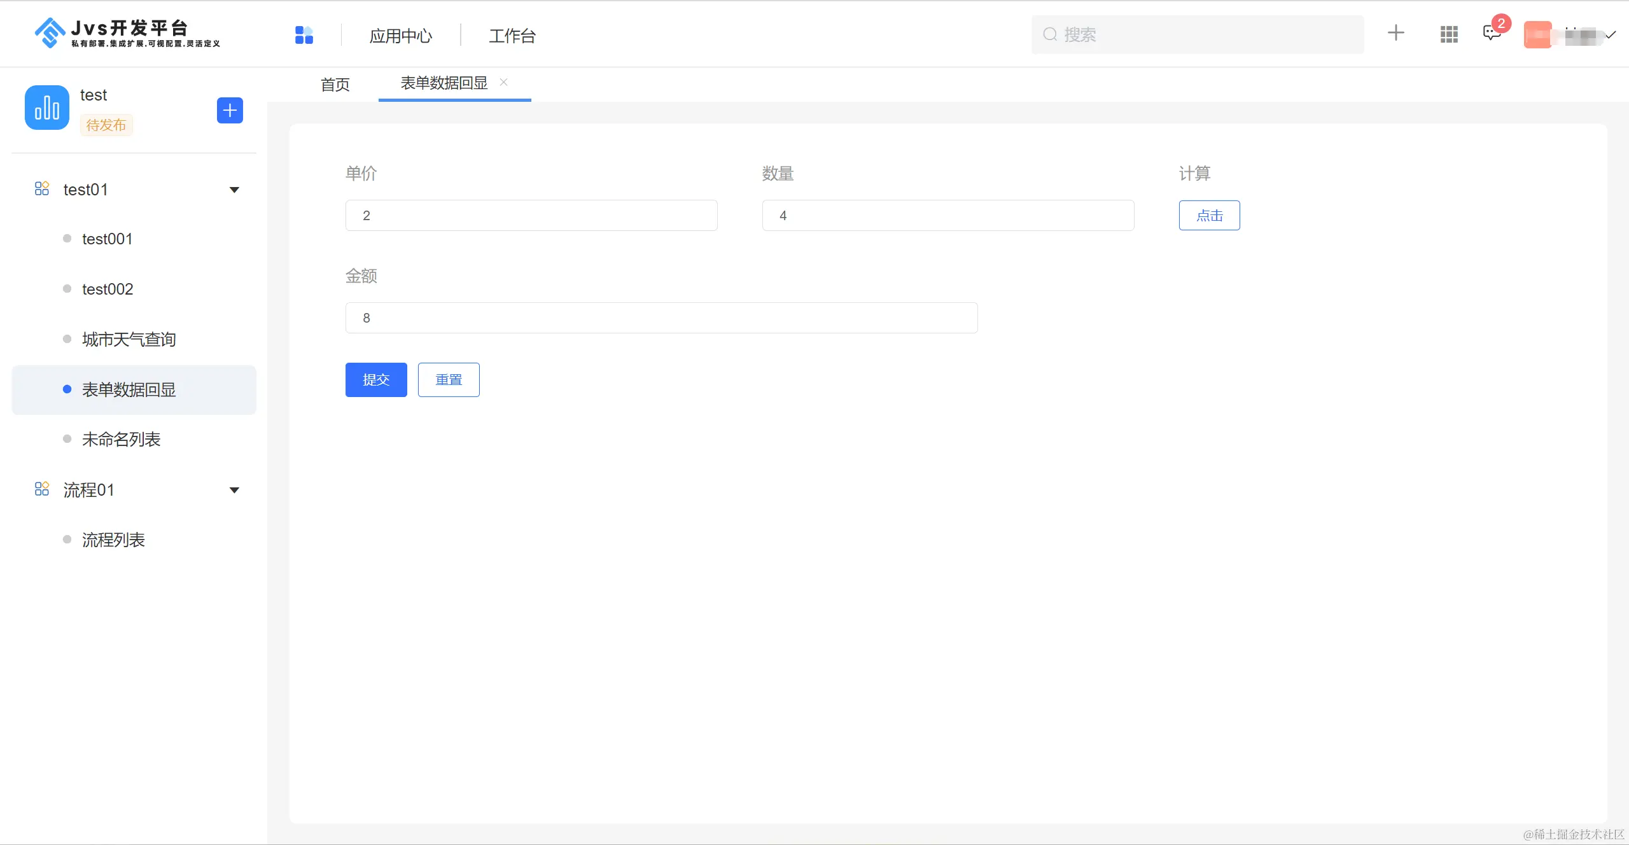Click the blue add button beside test
Screen dimensions: 1629x845
(230, 110)
